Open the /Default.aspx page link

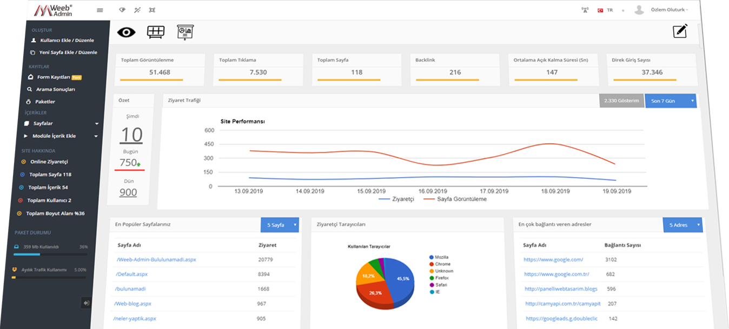pos(132,274)
